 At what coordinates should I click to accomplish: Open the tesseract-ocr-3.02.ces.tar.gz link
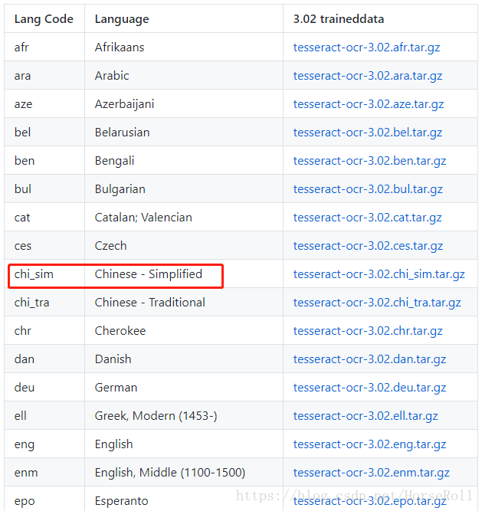click(x=368, y=246)
